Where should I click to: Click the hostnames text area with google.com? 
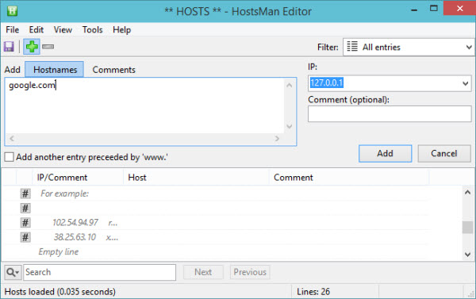pyautogui.click(x=145, y=105)
